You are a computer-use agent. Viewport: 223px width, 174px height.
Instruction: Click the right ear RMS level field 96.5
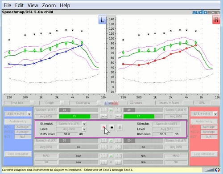point(163,134)
